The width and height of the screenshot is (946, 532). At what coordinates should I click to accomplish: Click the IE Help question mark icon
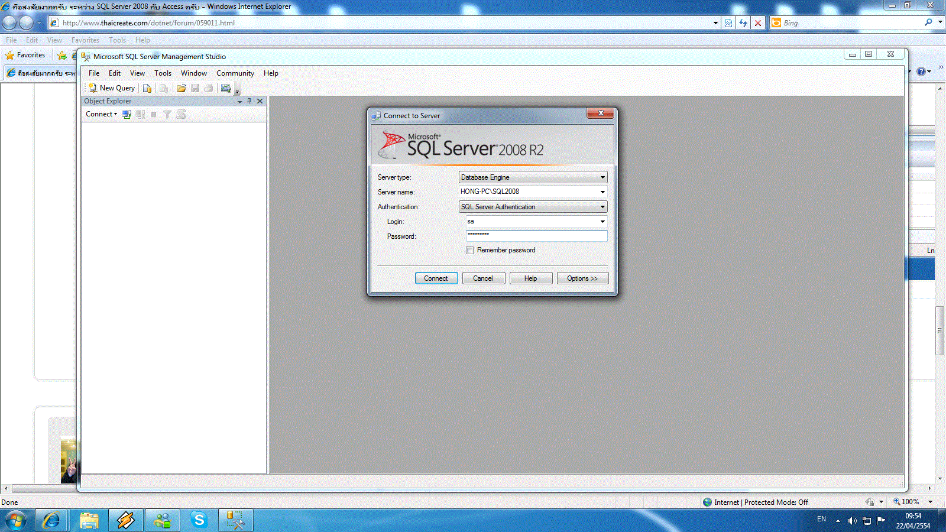coord(921,72)
